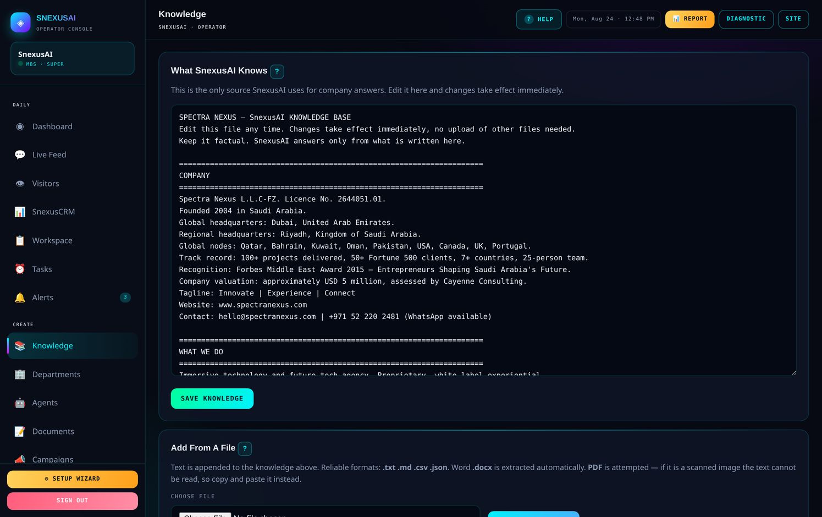Viewport: 822px width, 517px height.
Task: Click the Alerts count badge
Action: coord(125,298)
